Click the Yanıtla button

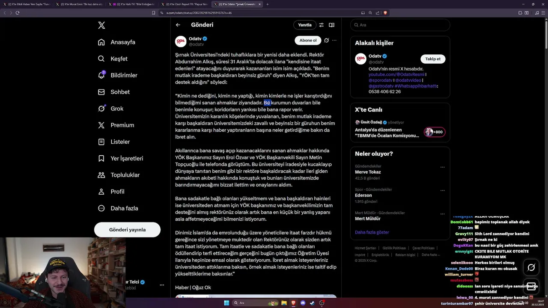[305, 25]
